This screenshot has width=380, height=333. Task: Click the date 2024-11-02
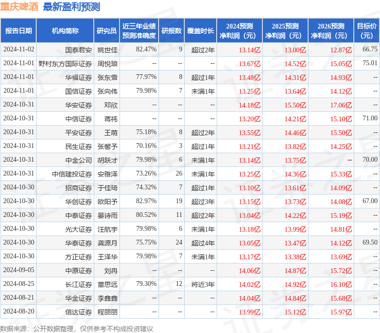(x=19, y=49)
